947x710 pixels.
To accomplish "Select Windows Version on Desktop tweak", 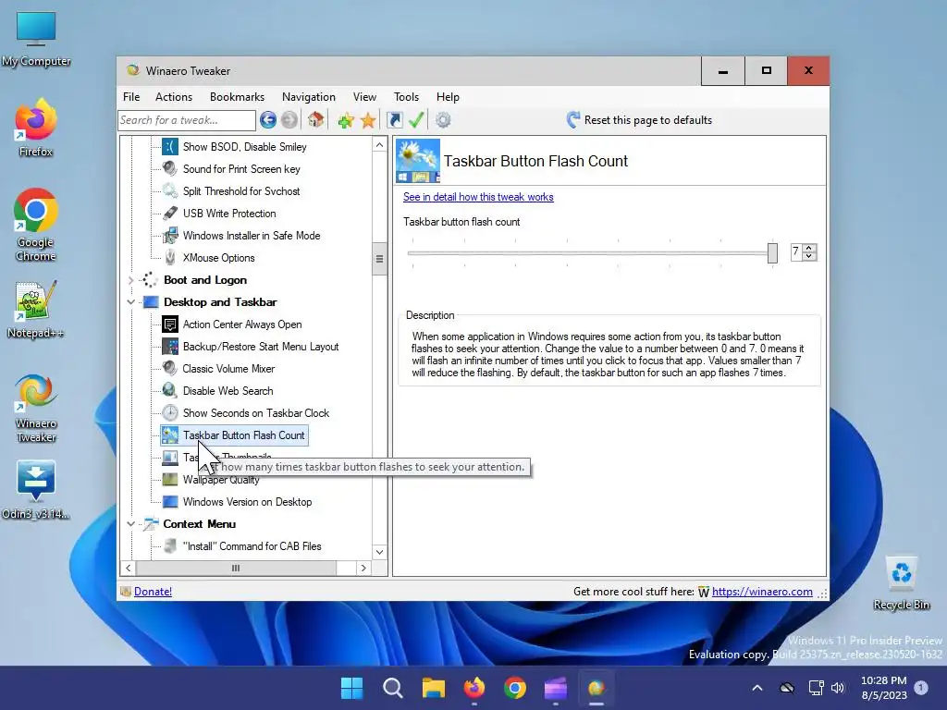I will click(x=247, y=502).
